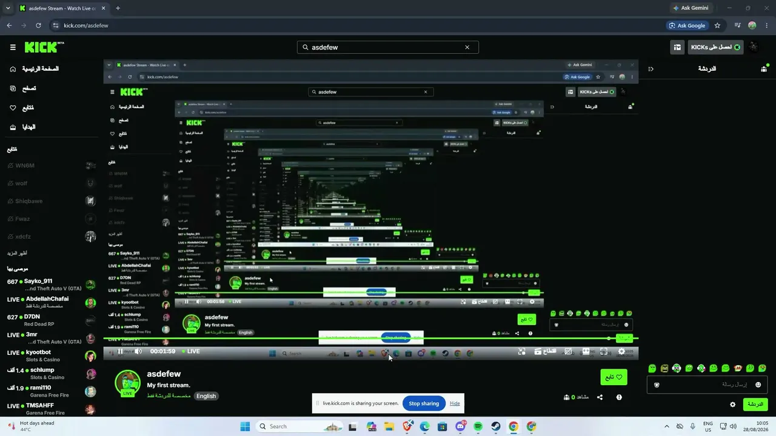This screenshot has height=436, width=776.
Task: Send the message with green الدردشة button
Action: click(x=755, y=405)
